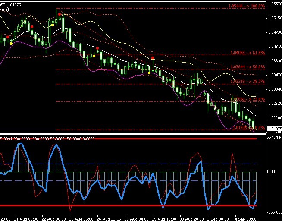Select the 1.03890 price scale label
This screenshot has width=282, height=221.
(275, 61)
